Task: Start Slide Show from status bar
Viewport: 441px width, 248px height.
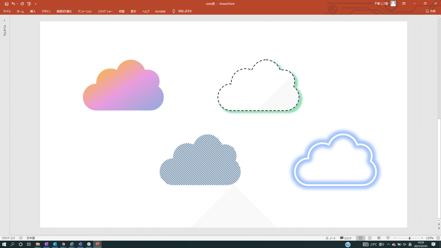Action: [388, 238]
